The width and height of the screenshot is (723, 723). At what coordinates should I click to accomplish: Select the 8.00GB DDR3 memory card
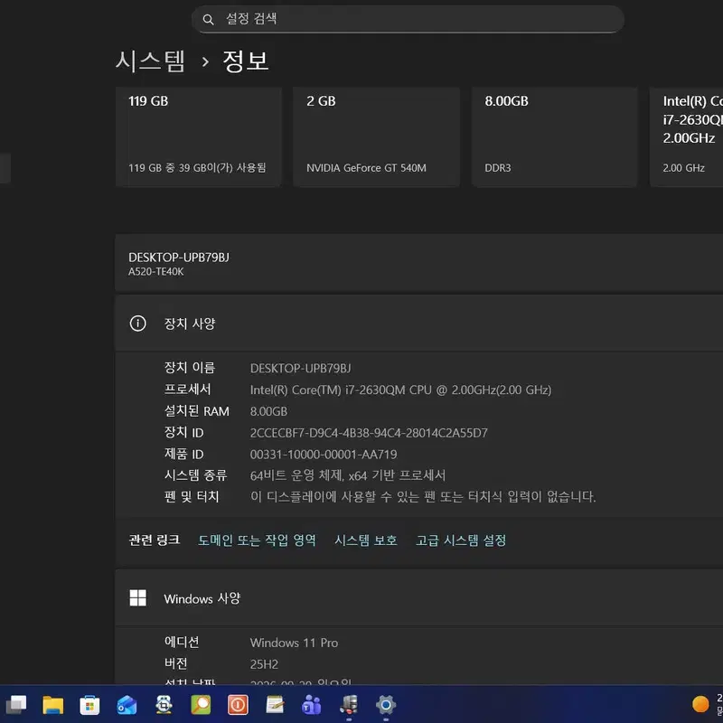tap(554, 136)
